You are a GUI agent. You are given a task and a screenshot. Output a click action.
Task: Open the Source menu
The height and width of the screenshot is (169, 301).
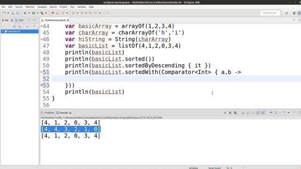click(x=19, y=7)
